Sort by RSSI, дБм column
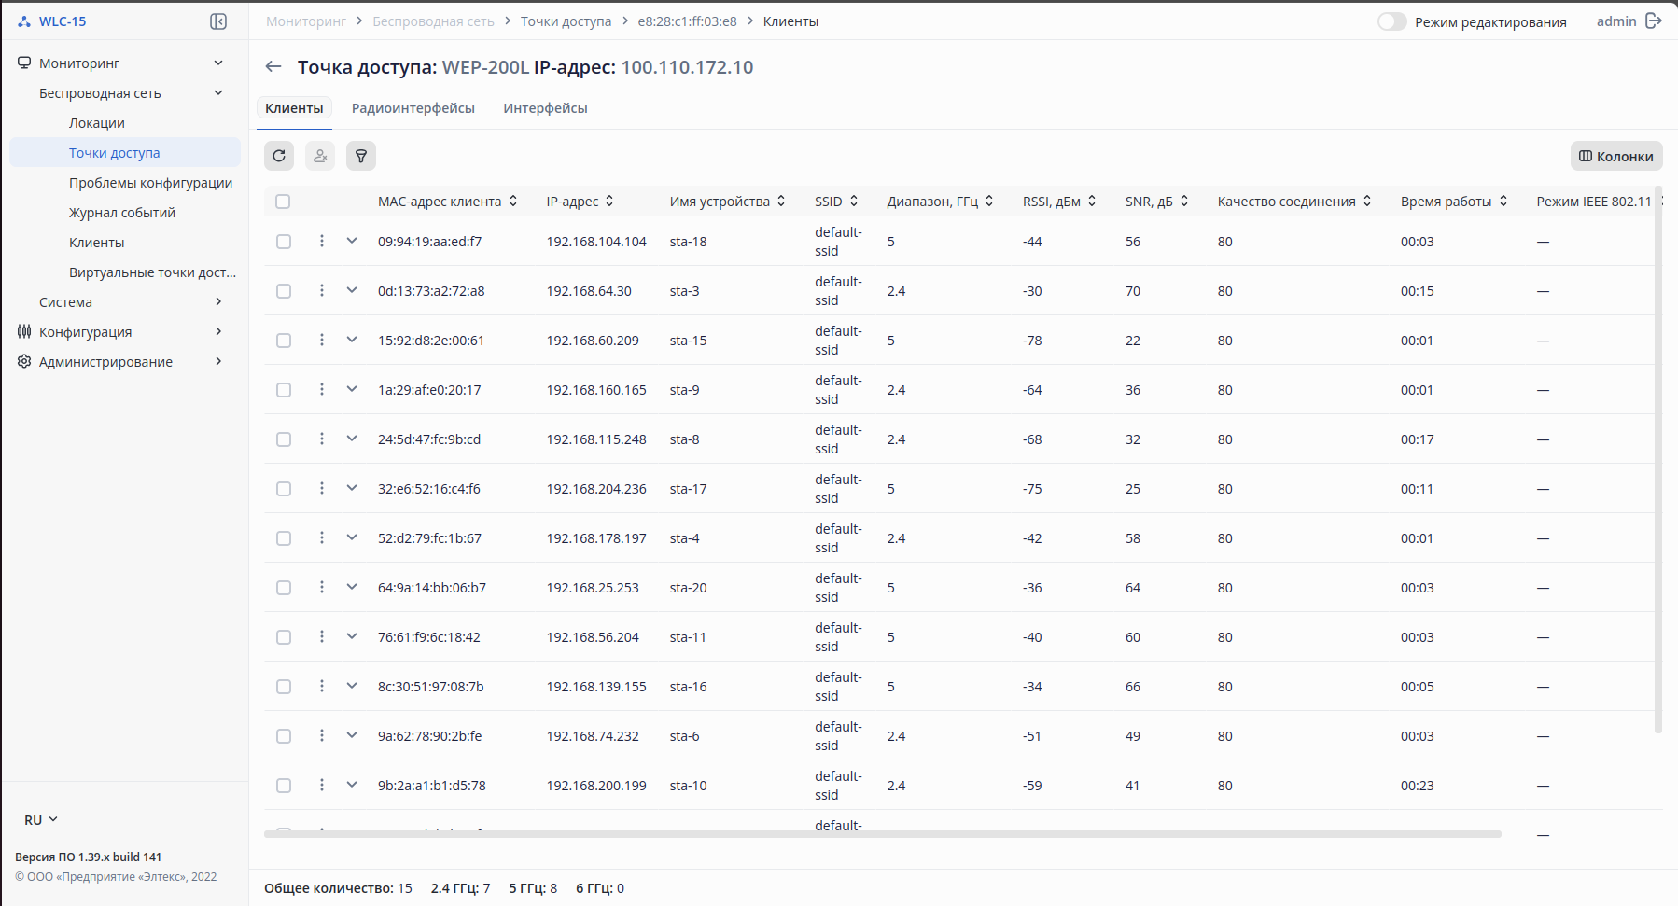 pos(1092,201)
